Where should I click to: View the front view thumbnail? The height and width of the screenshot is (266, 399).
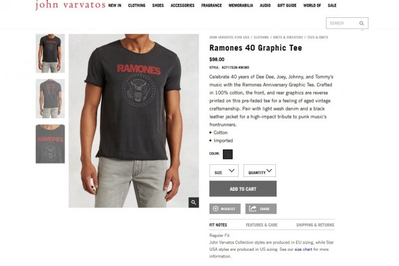pos(51,53)
